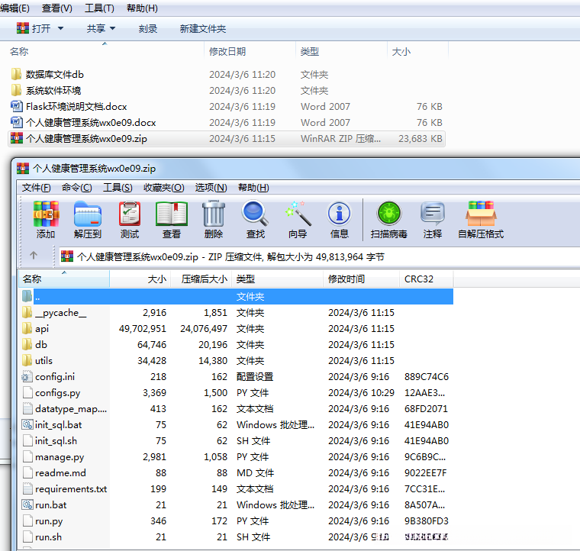The image size is (580, 551).
Task: Select the utils folder in archive
Action: (x=43, y=360)
